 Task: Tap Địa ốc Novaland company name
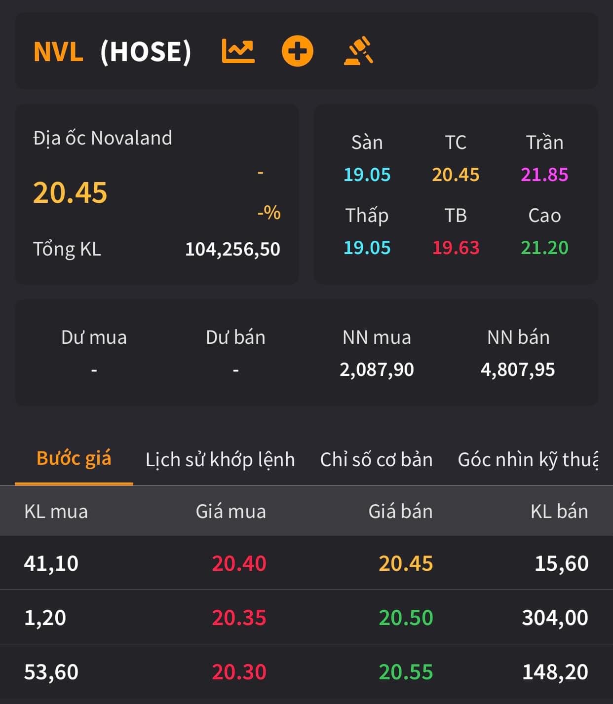tap(103, 138)
